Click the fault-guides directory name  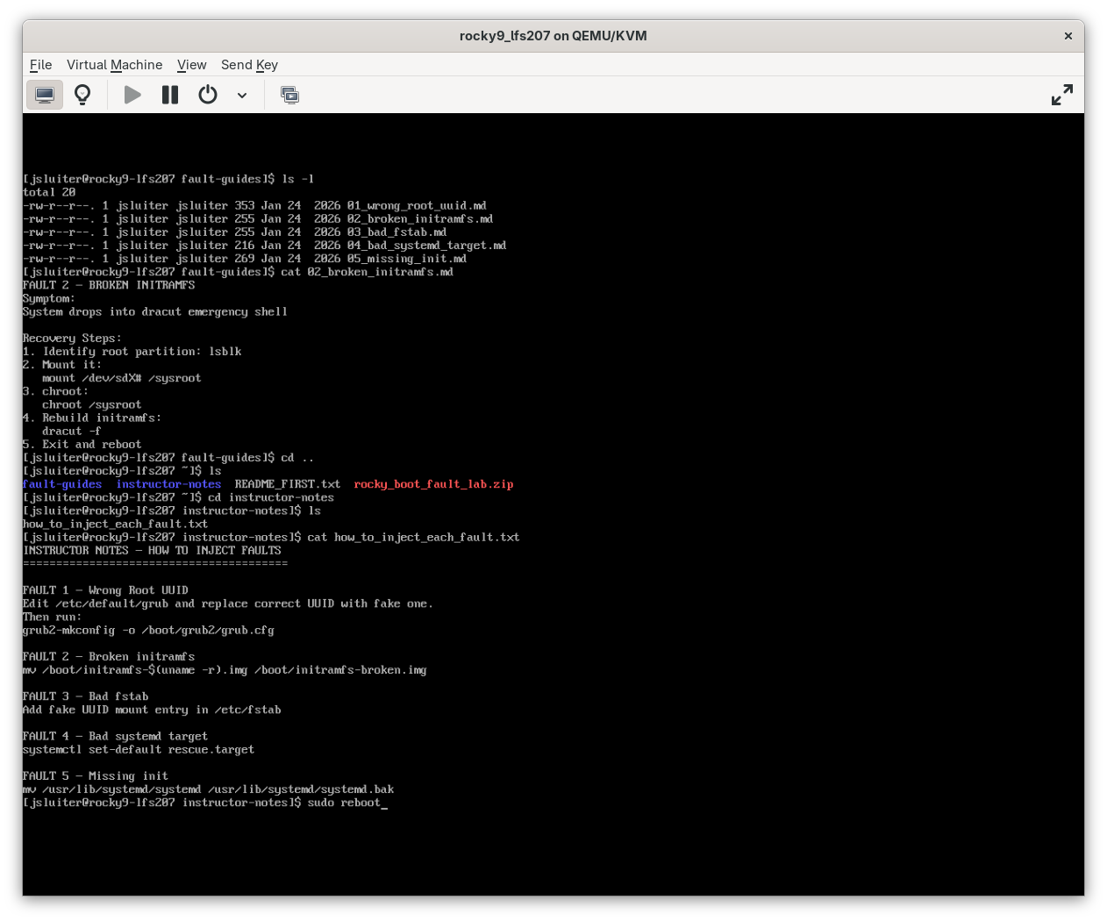click(61, 483)
